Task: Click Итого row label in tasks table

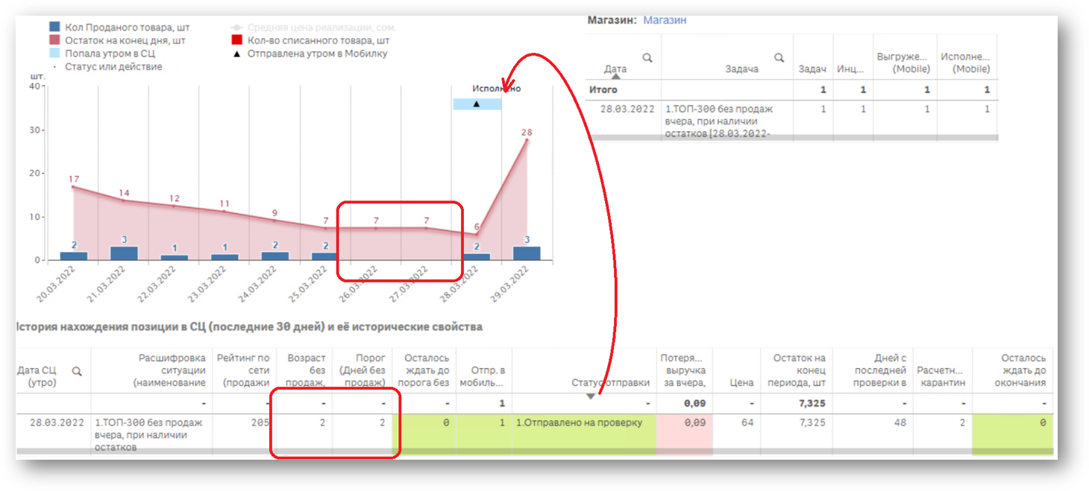Action: (603, 89)
